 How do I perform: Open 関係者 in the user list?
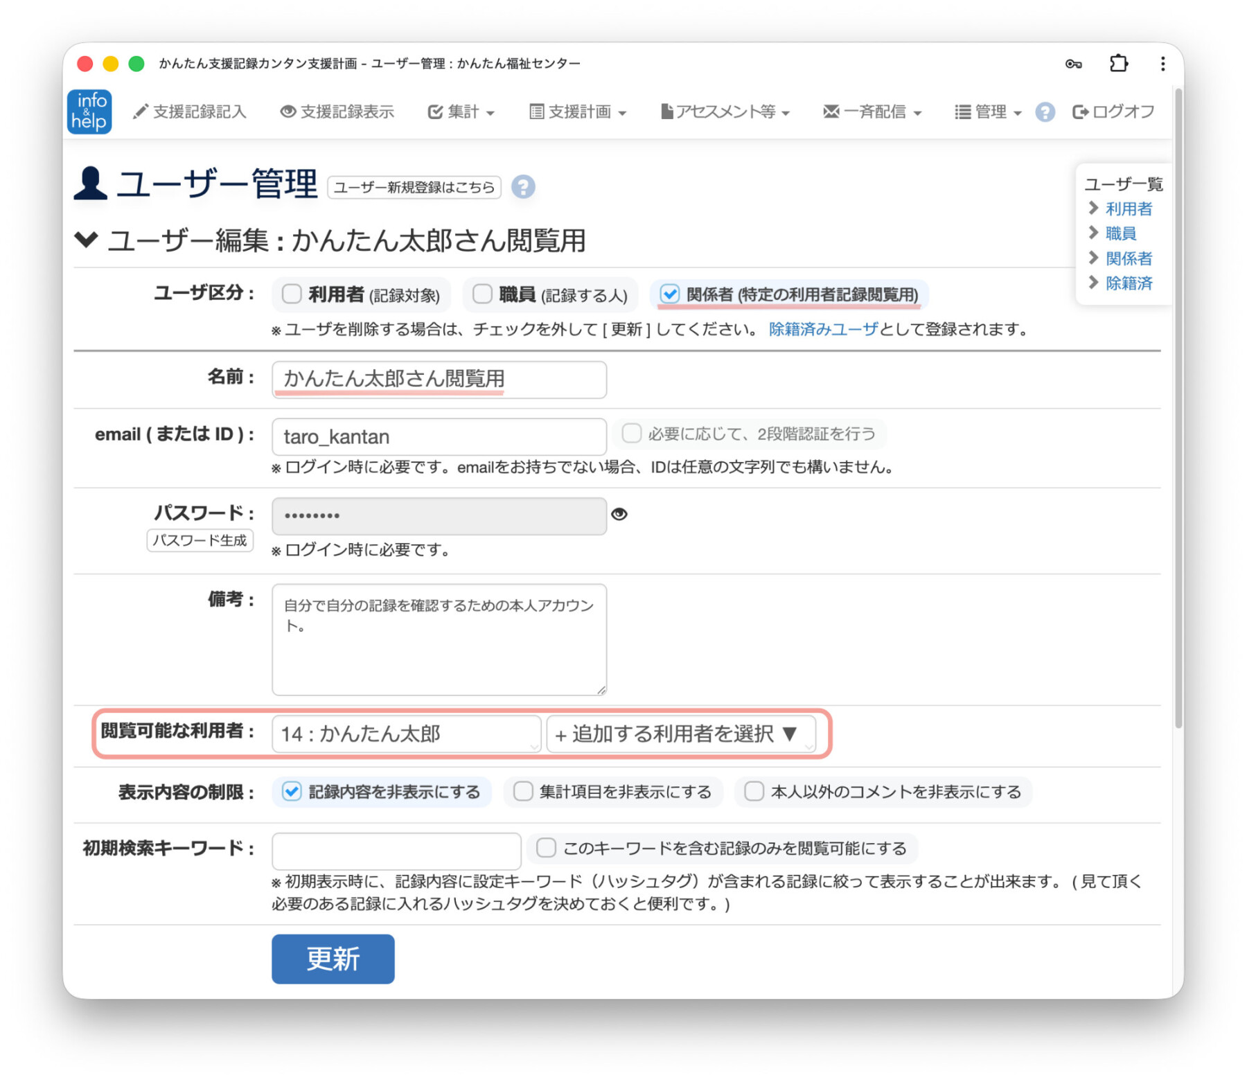[1129, 258]
